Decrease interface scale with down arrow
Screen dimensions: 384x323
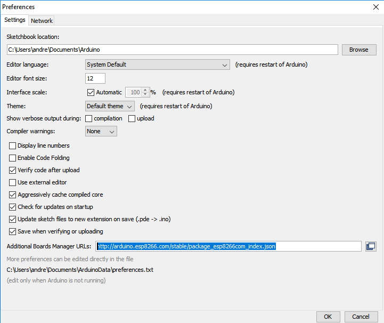(145, 94)
